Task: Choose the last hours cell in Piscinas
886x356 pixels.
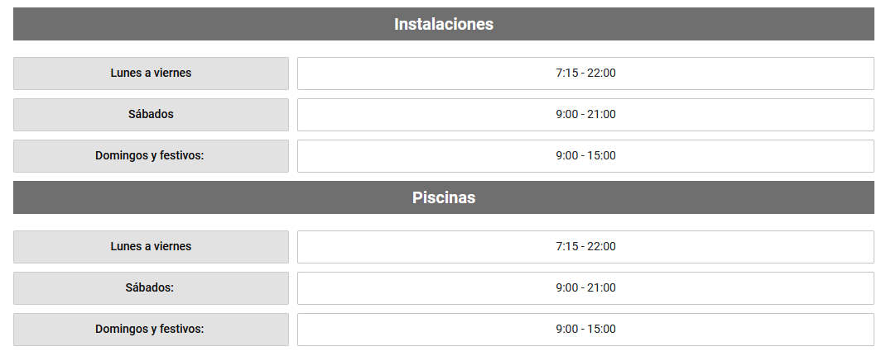Action: pos(586,329)
